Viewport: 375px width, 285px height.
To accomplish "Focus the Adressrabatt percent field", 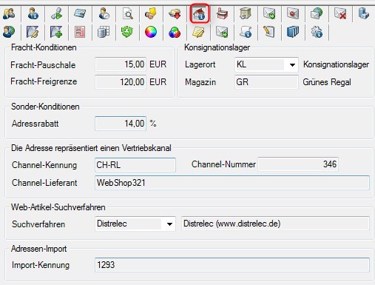I will pos(121,124).
